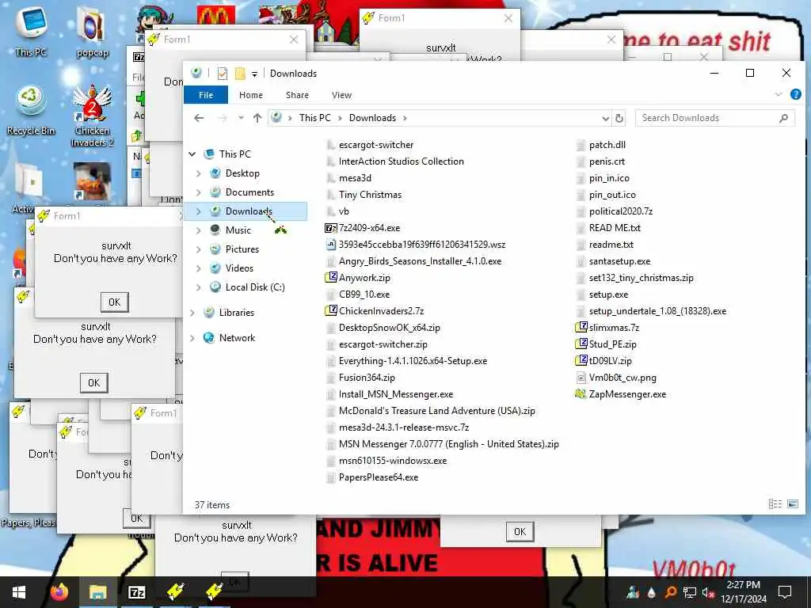Launch Chicken Invaders 2 desktop shortcut
This screenshot has width=811, height=608.
[x=92, y=116]
